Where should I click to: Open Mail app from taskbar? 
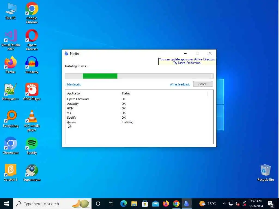tap(155, 204)
